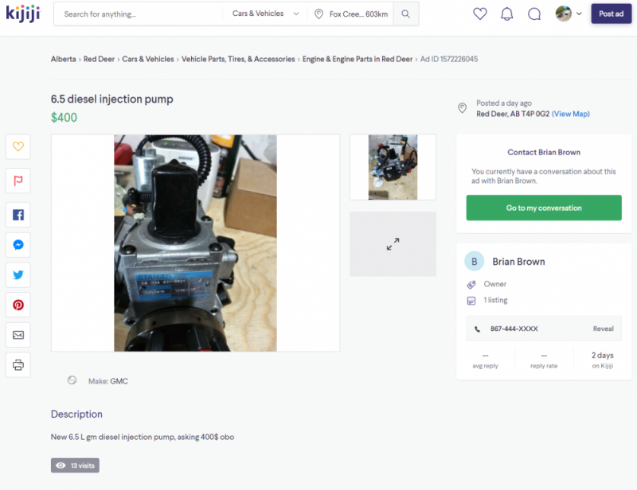This screenshot has height=490, width=637.
Task: Click the Kijiji logo
Action: (x=23, y=14)
